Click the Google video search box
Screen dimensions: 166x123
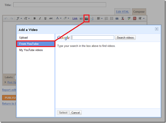(x=93, y=37)
